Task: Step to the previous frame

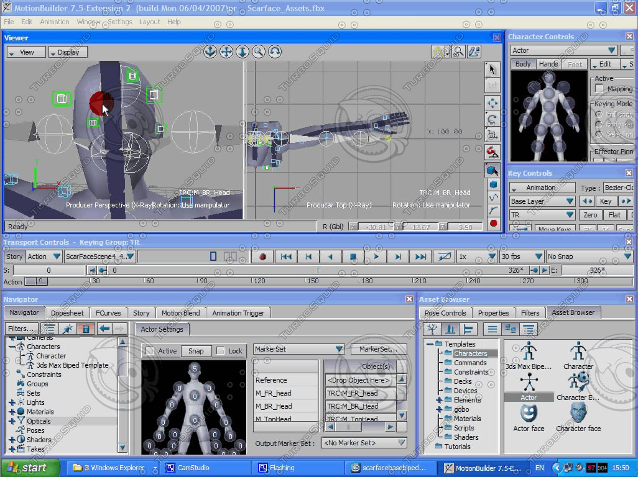Action: point(308,257)
